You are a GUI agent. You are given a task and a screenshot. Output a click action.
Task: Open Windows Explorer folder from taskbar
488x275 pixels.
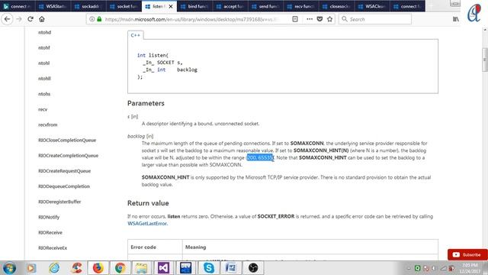141,268
